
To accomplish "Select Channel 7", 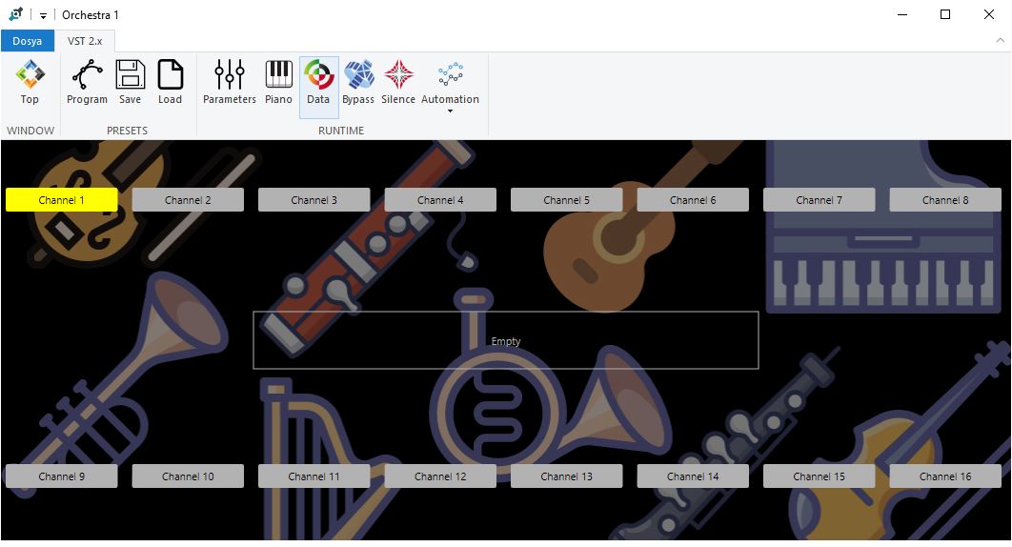I will [819, 200].
